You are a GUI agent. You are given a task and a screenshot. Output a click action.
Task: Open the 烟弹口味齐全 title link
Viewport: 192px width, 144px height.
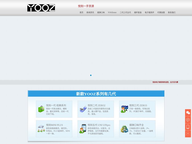click(137, 125)
